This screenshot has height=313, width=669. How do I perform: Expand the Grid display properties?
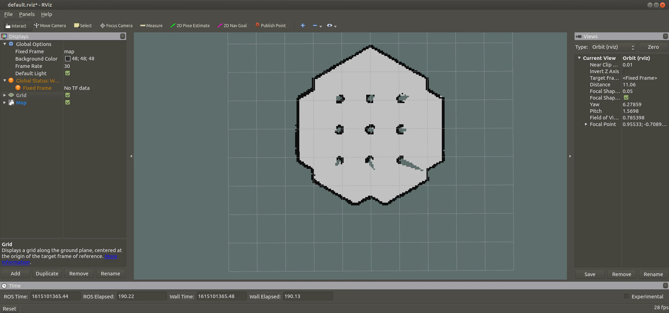click(5, 95)
